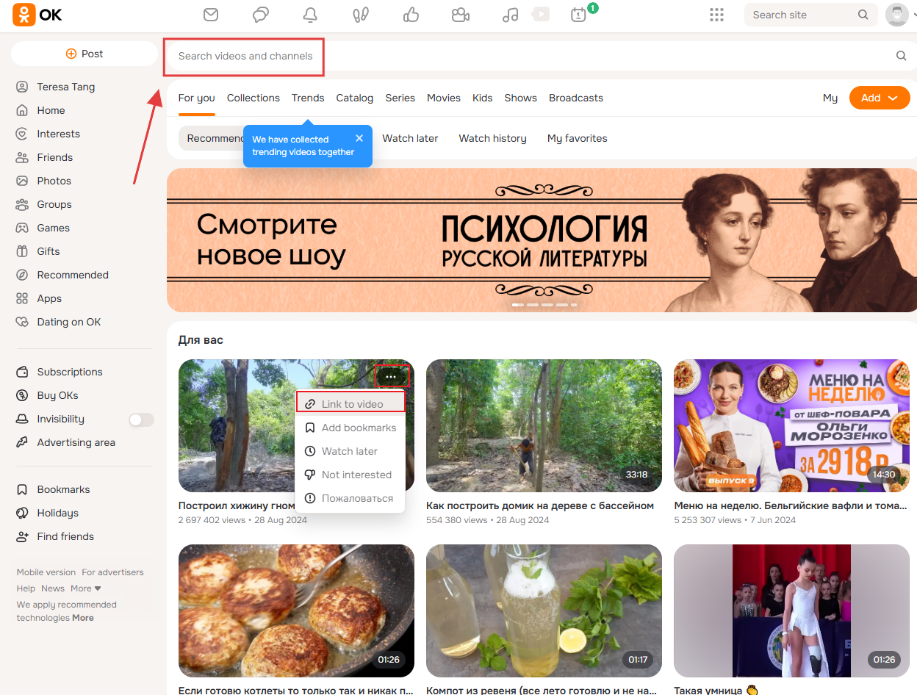Screen dimensions: 917x695
Task: Switch to the Trends tab
Action: point(308,98)
